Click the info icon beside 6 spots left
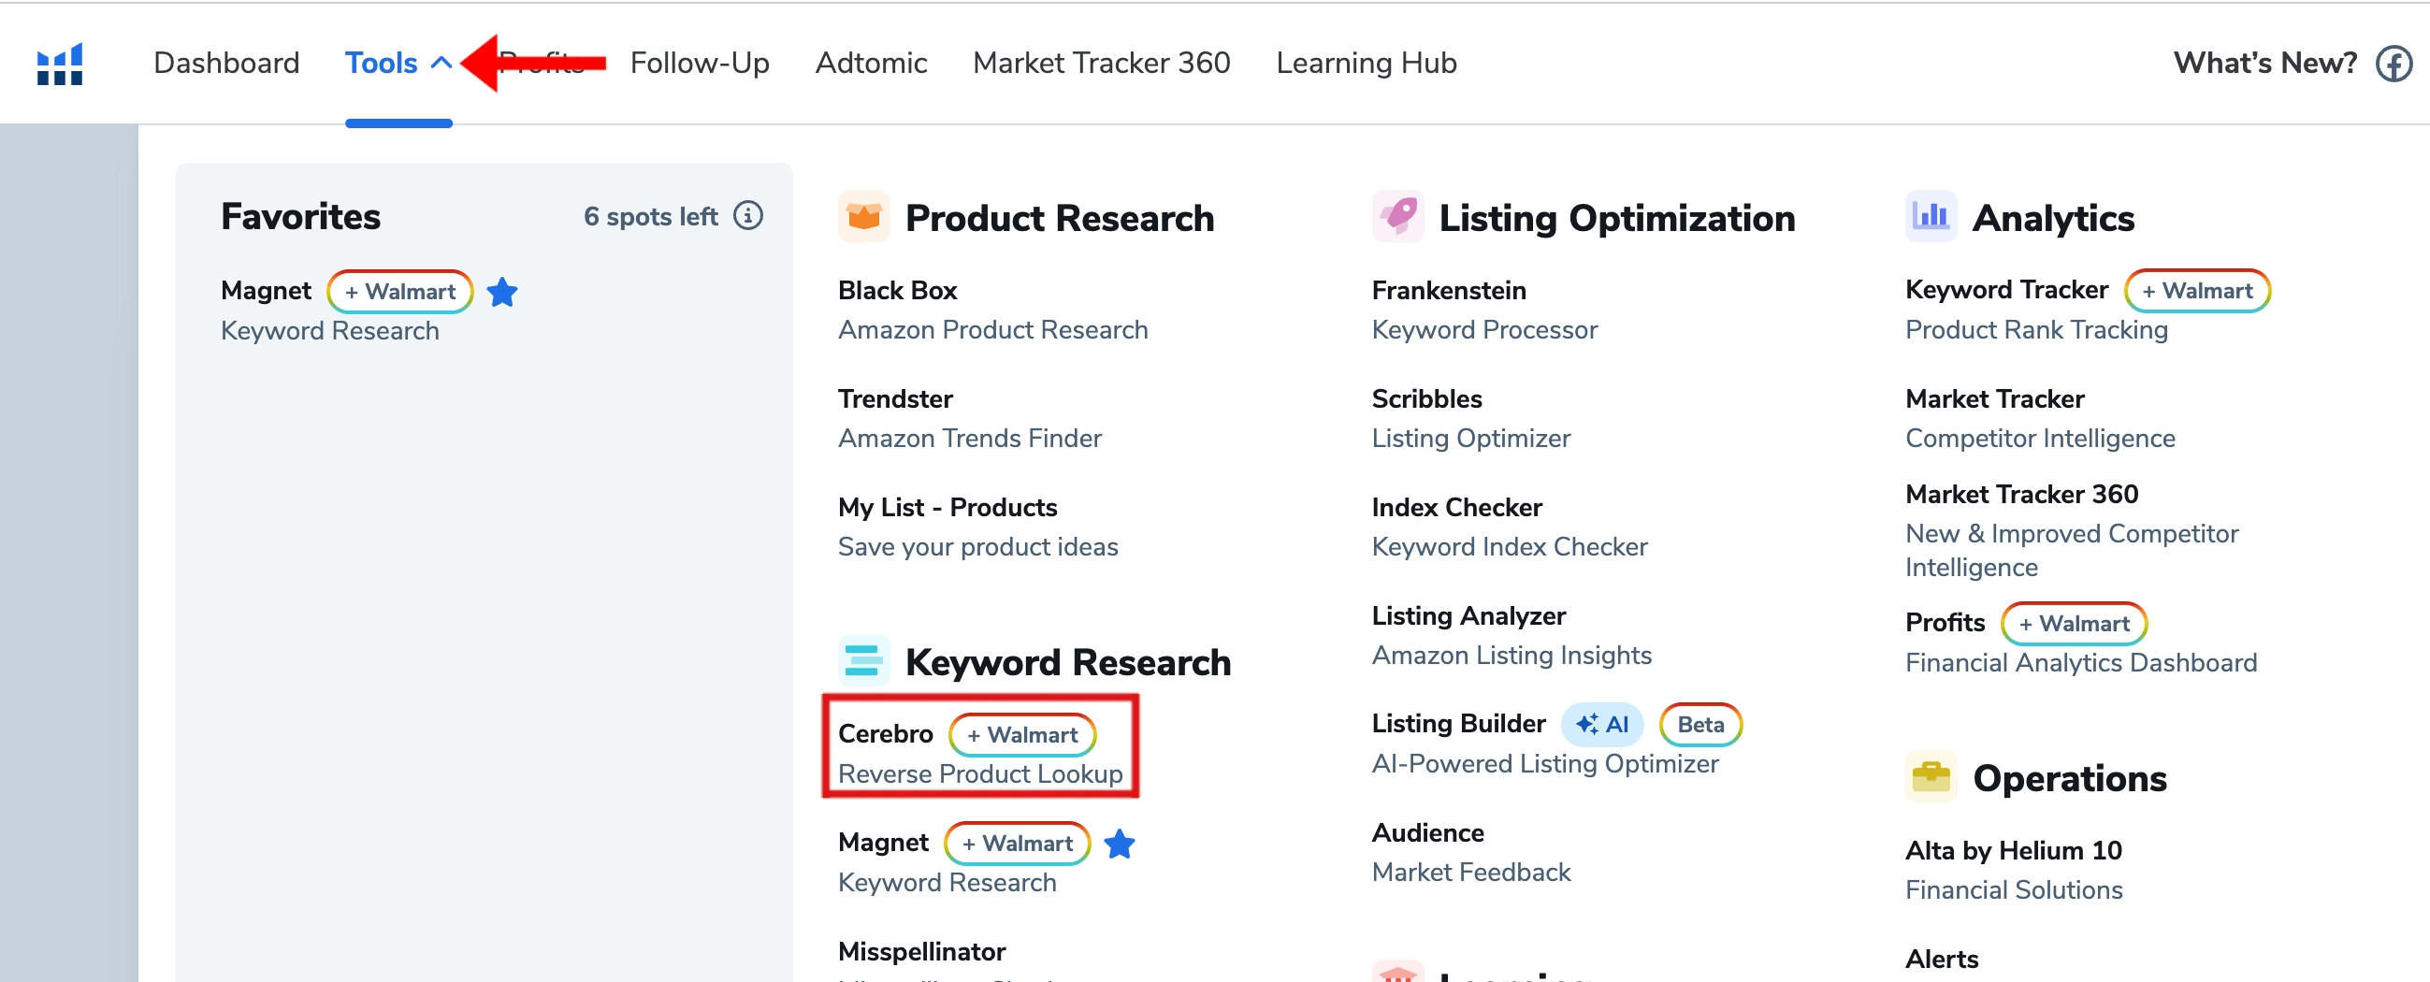The height and width of the screenshot is (982, 2430). (x=748, y=216)
